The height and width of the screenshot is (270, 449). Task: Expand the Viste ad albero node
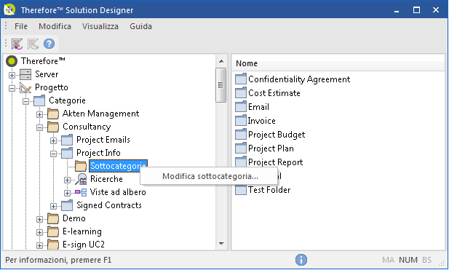pos(67,194)
